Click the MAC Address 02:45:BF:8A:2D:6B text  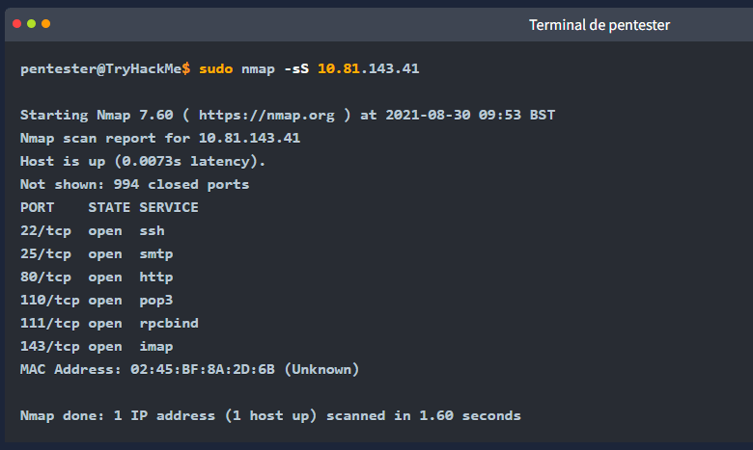(x=189, y=369)
